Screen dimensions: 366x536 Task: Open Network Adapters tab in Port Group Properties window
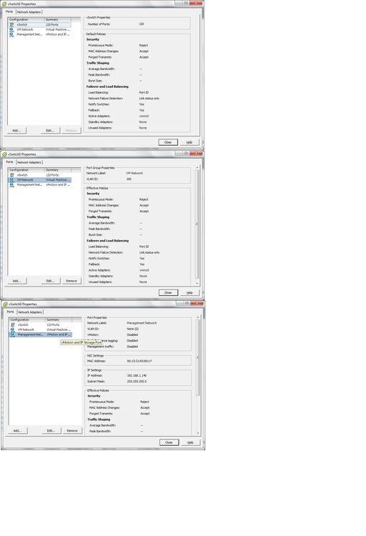tap(29, 162)
